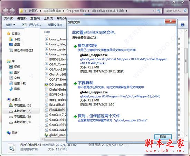Open 本地磁盘 (F:) drive
The image size is (190, 156).
click(x=20, y=122)
